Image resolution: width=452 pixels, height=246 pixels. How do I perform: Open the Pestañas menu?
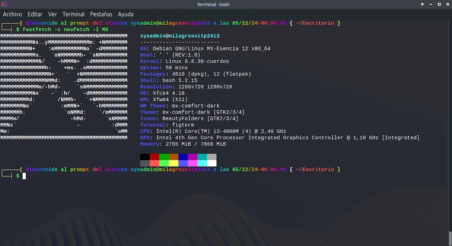101,14
